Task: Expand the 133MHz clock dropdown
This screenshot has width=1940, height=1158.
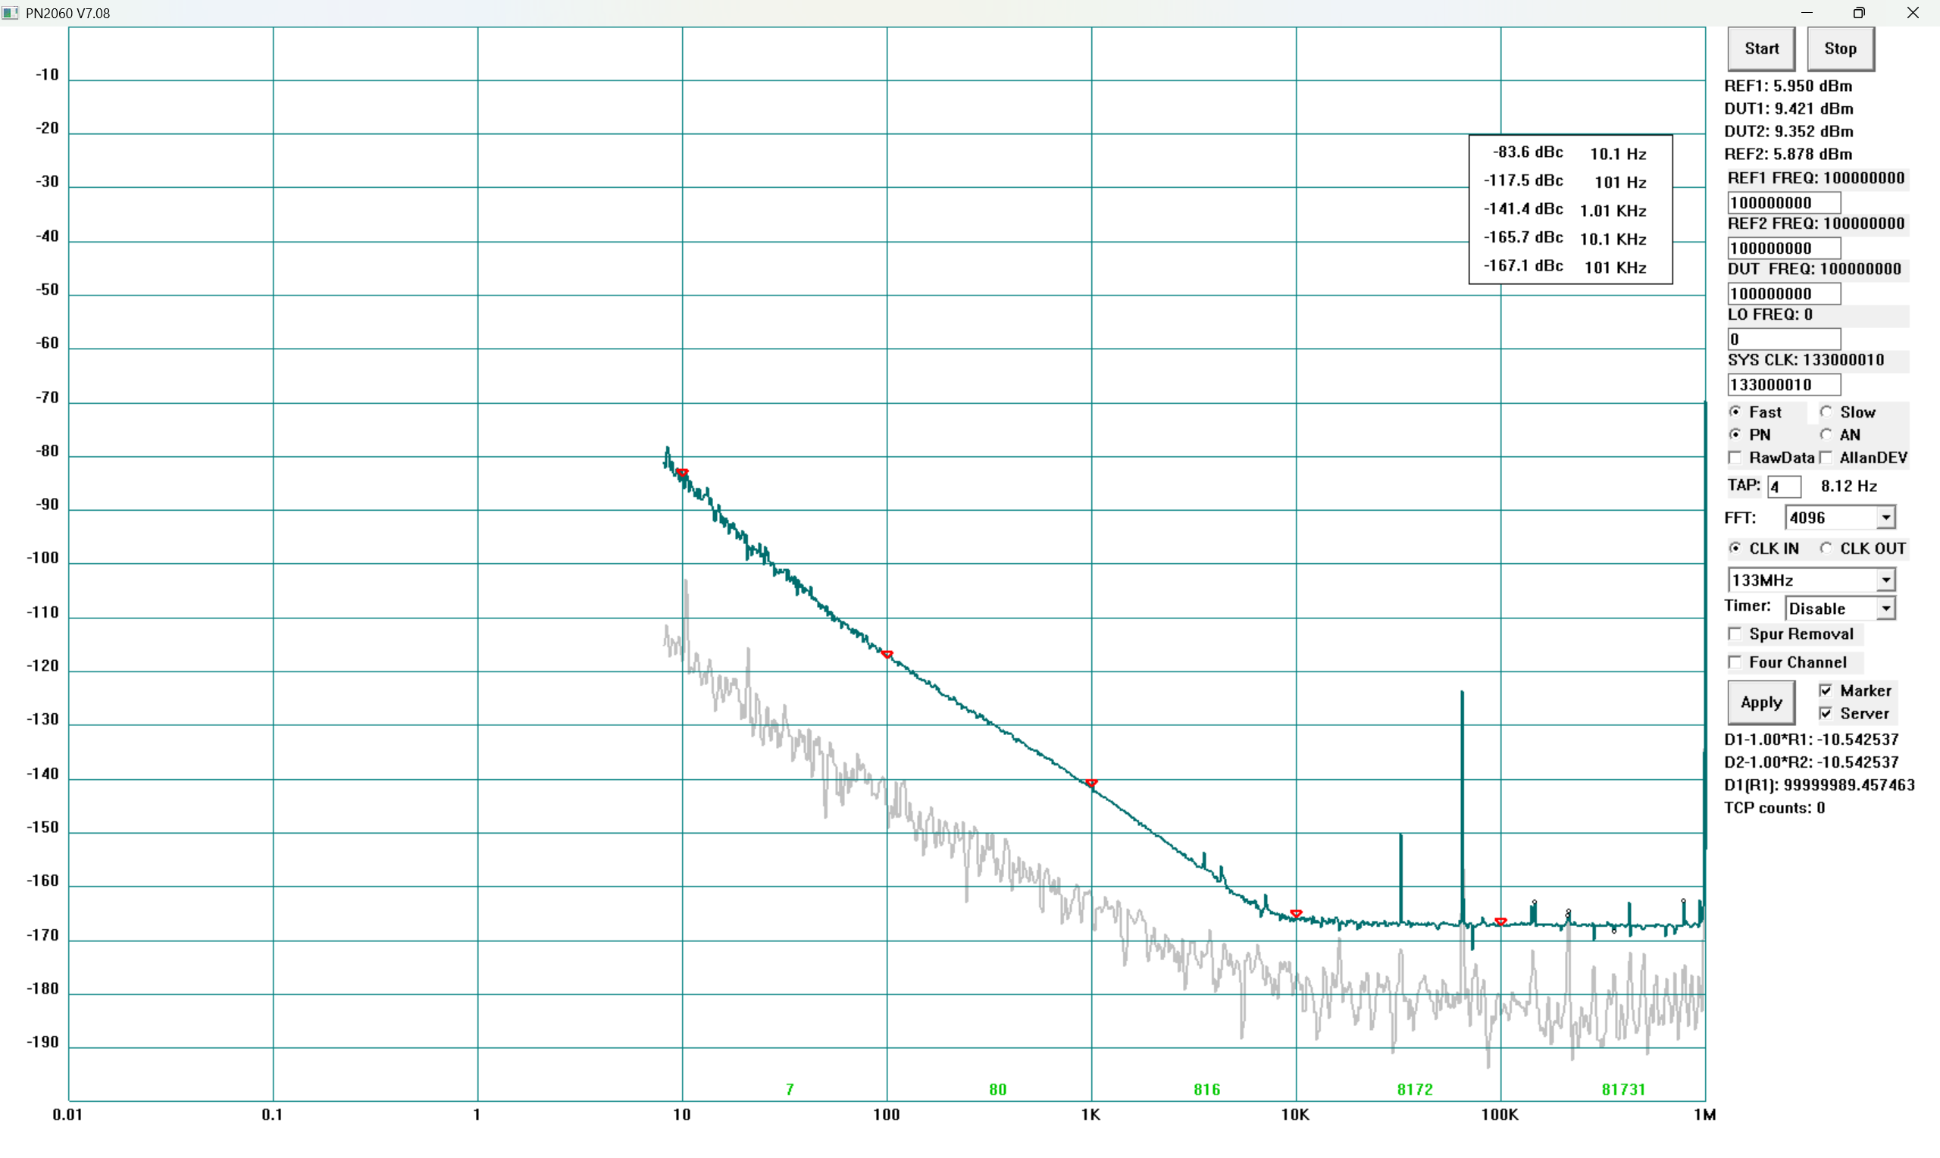Action: (x=1885, y=580)
